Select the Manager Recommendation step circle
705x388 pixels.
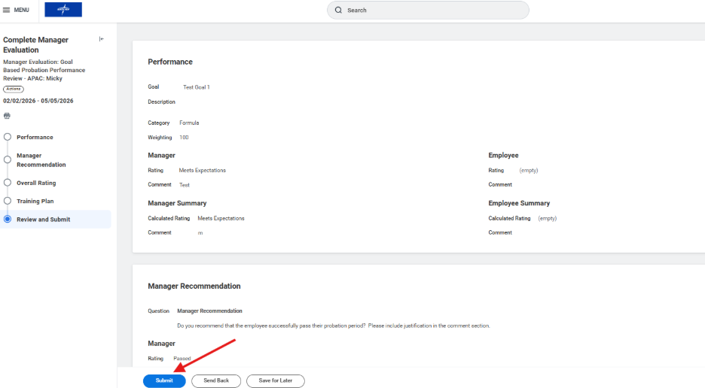8,159
